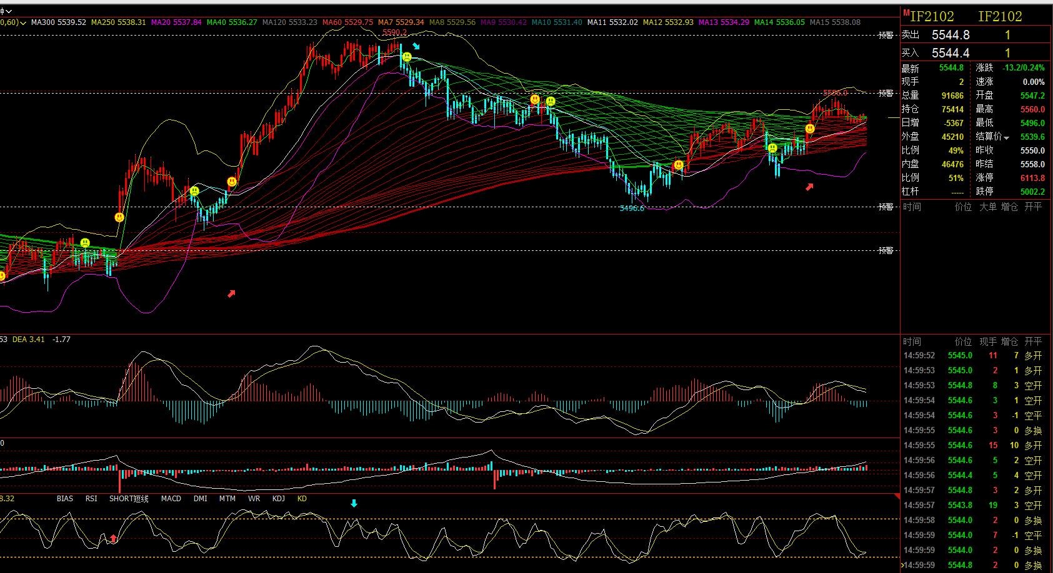Click the 买入 price 5544.4
The height and width of the screenshot is (573, 1053).
point(951,53)
